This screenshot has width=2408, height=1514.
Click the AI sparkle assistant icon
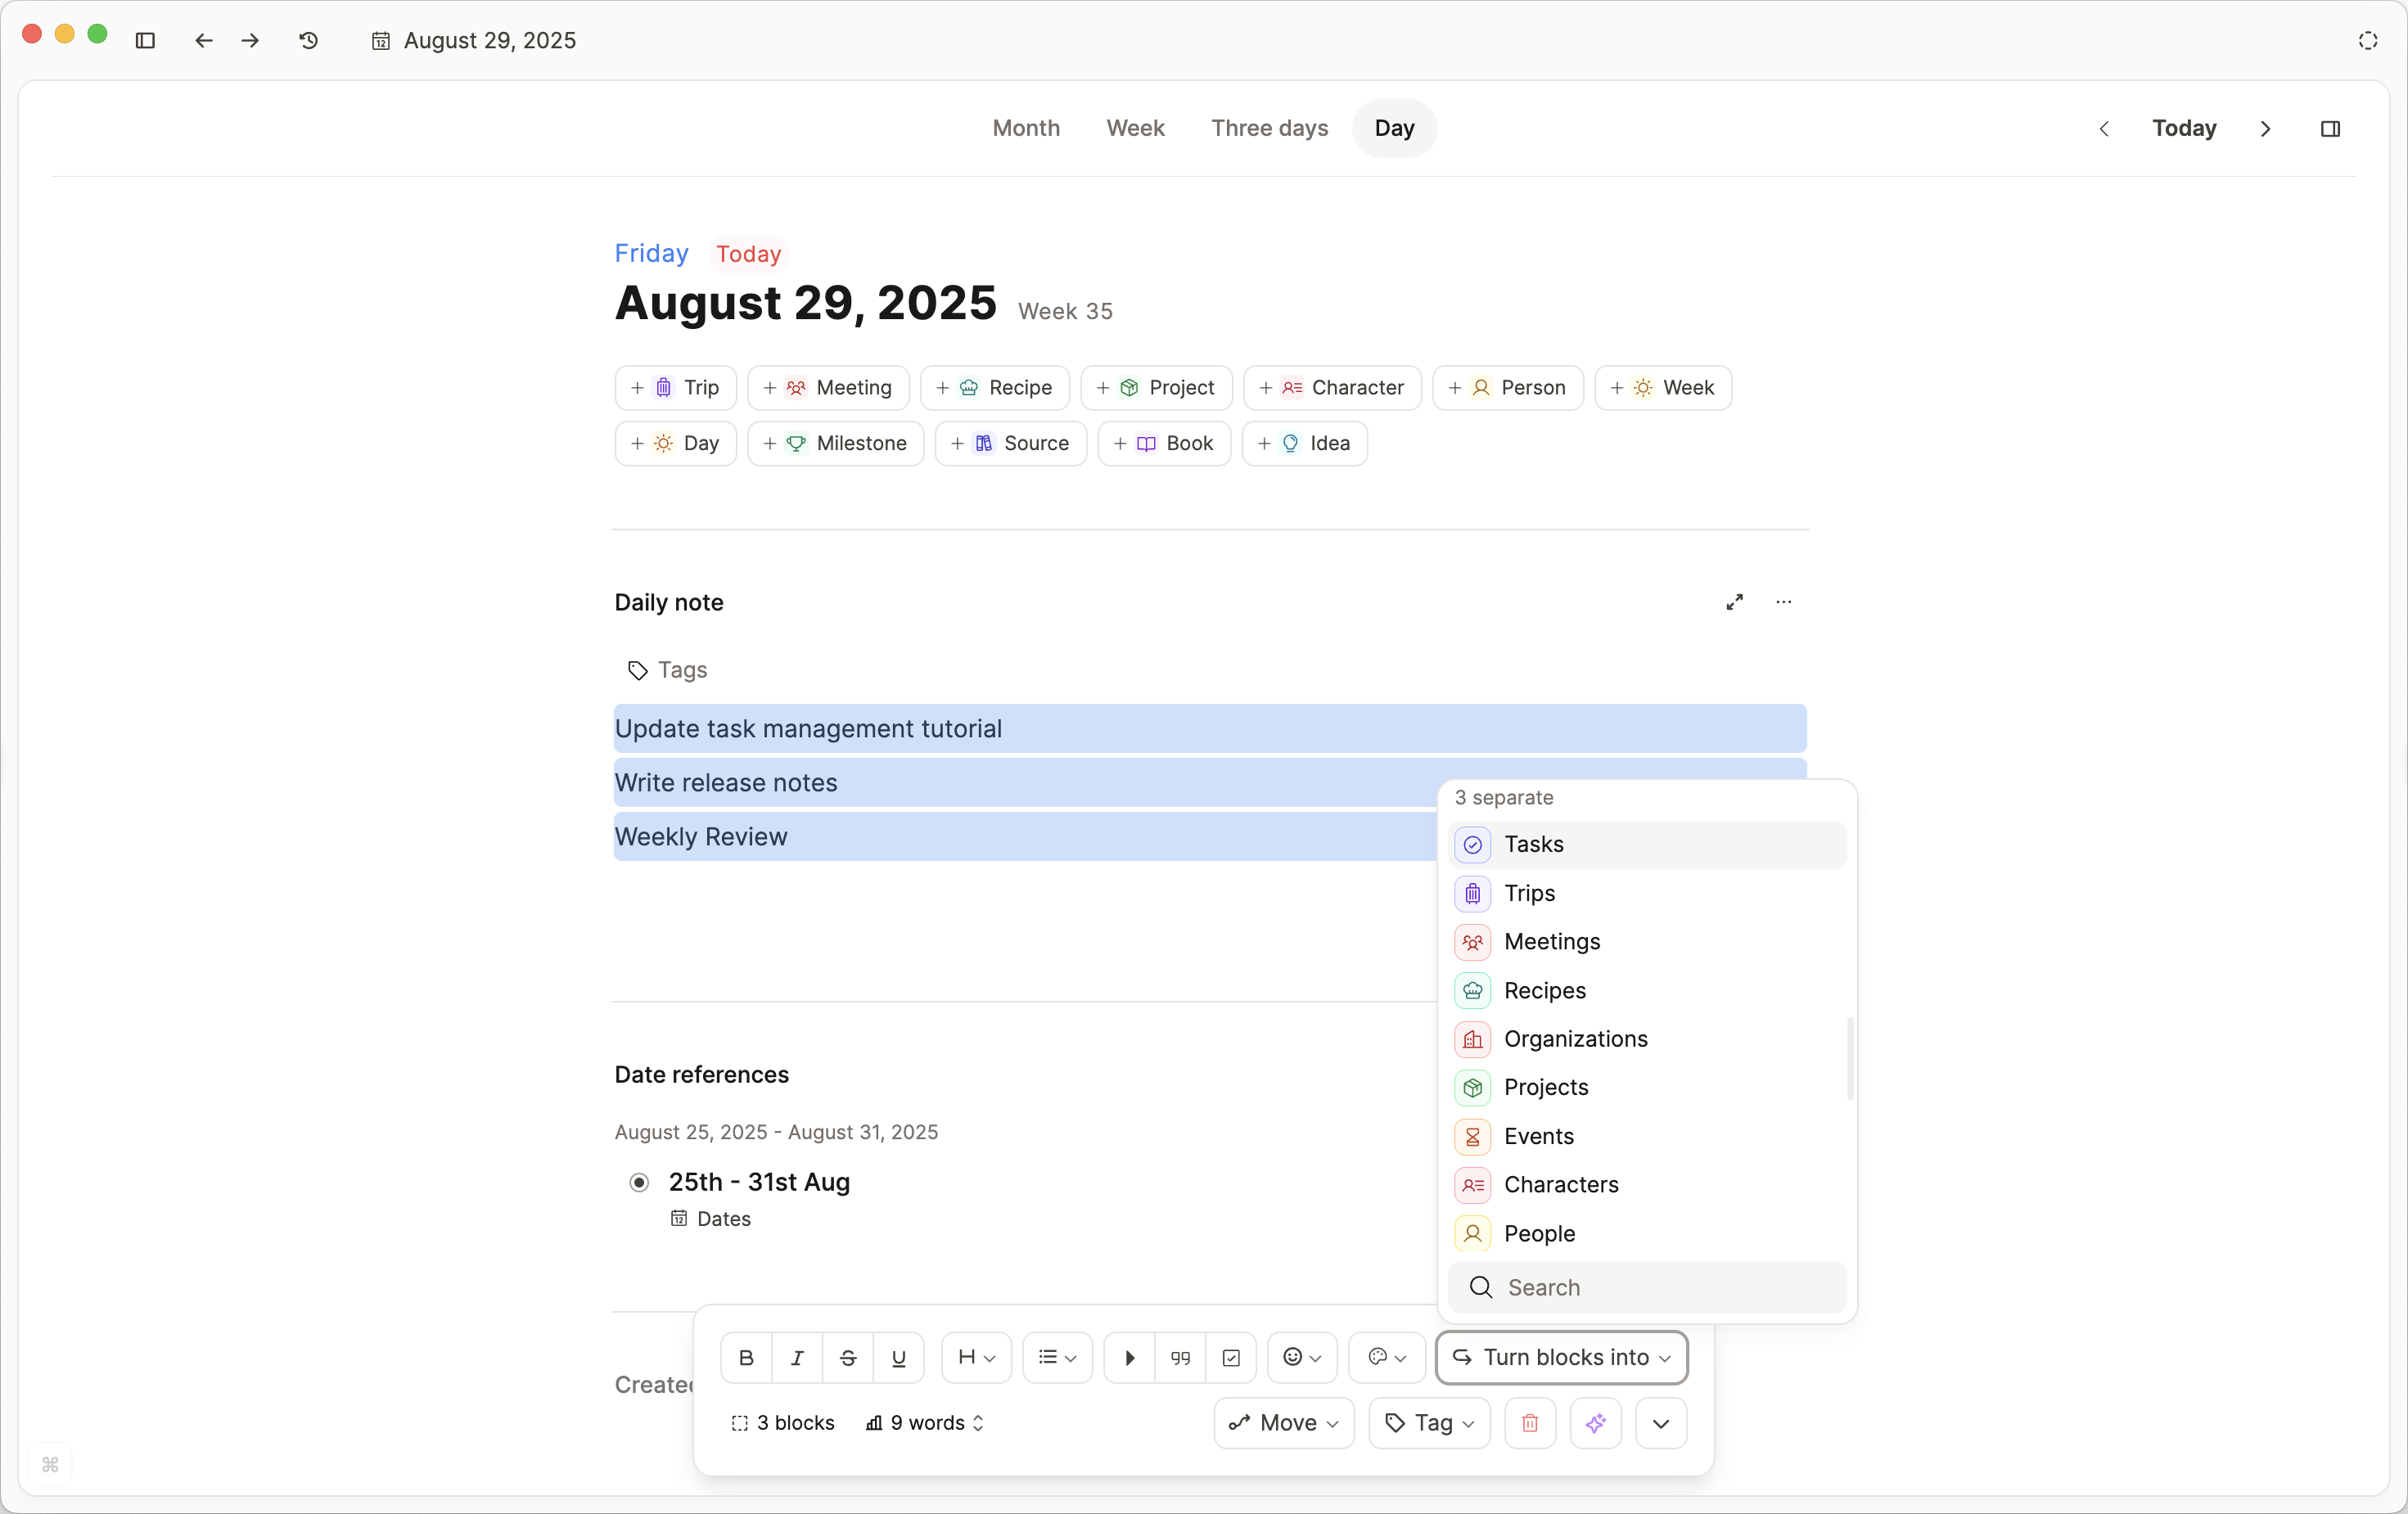pos(1595,1422)
